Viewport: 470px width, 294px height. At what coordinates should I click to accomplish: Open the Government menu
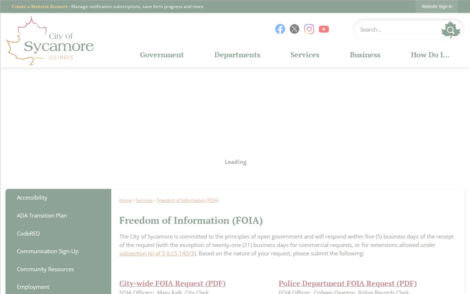(x=162, y=55)
